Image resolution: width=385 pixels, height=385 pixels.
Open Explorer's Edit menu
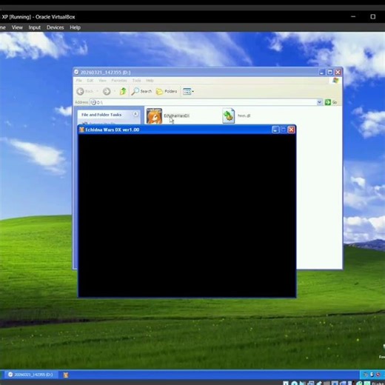90,81
